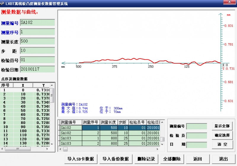
Task: Click left arrow of point table horizontal scrollbar
Action: [2, 149]
